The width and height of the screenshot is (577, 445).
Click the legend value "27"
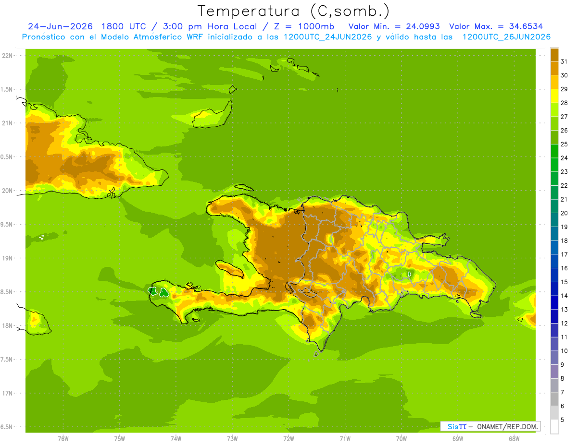click(x=564, y=116)
